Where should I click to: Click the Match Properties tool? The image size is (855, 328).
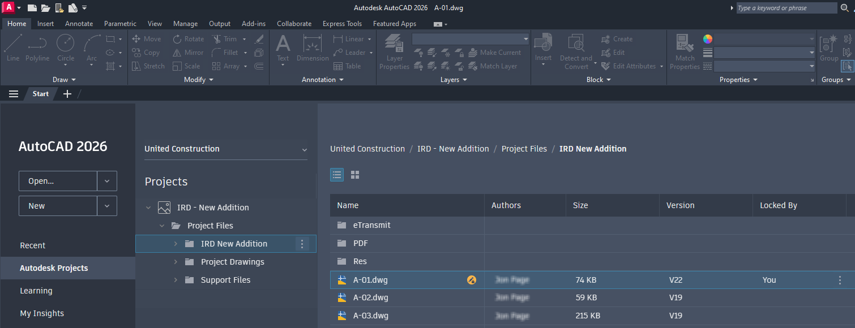tap(685, 51)
